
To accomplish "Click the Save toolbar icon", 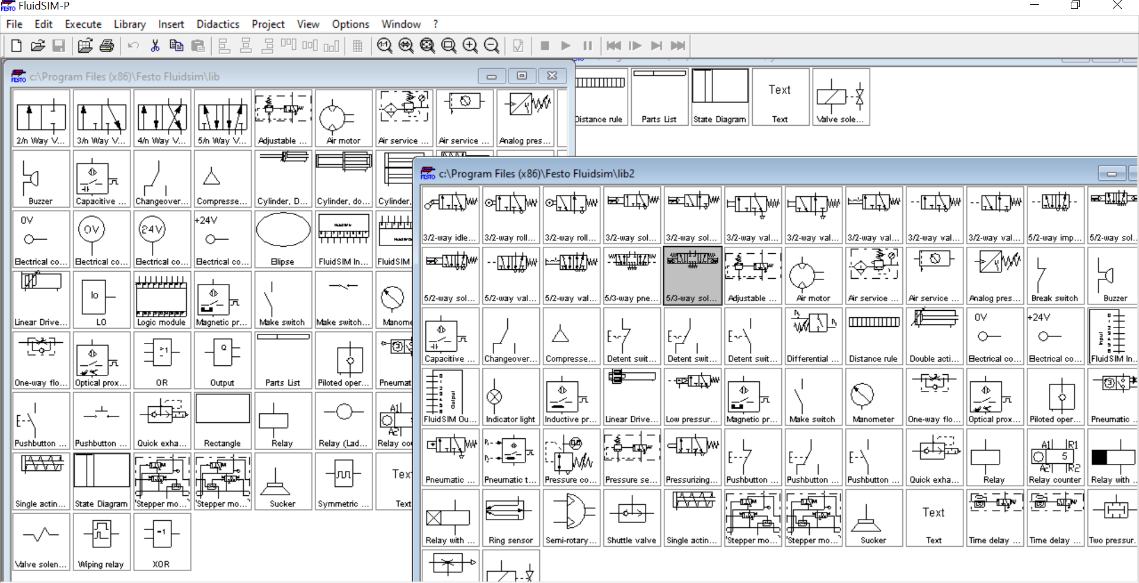I will pyautogui.click(x=59, y=46).
